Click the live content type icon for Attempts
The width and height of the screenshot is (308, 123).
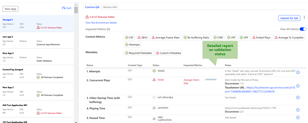tap(130, 71)
